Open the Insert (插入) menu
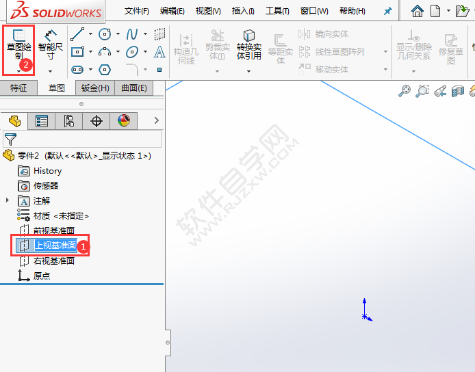This screenshot has height=372, width=475. point(243,11)
